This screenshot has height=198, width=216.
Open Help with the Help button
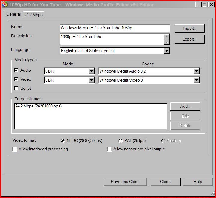[x=198, y=182]
